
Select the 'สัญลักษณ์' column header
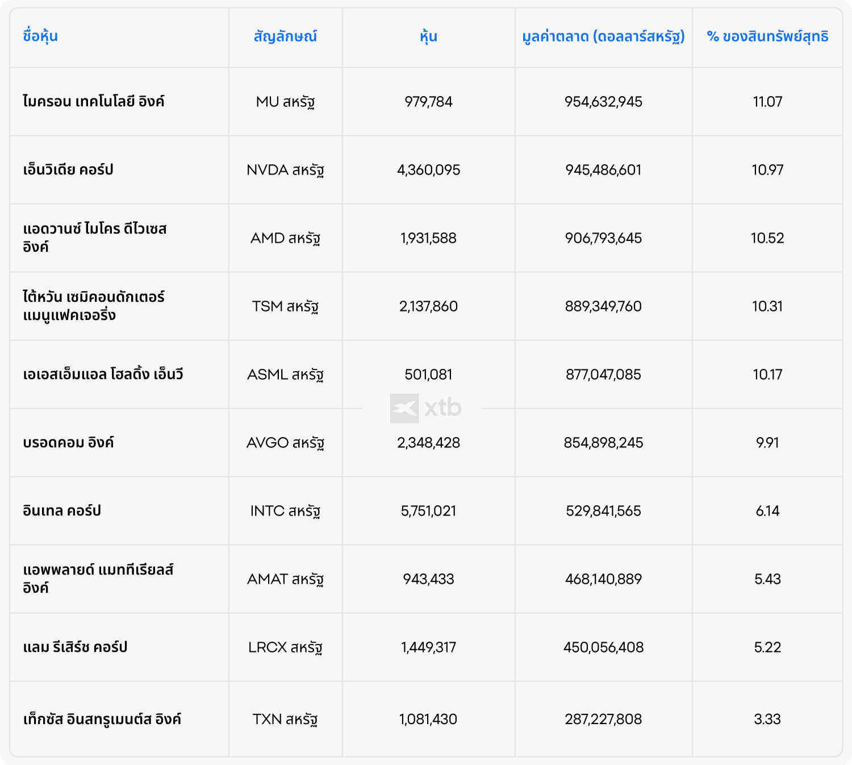click(x=285, y=36)
